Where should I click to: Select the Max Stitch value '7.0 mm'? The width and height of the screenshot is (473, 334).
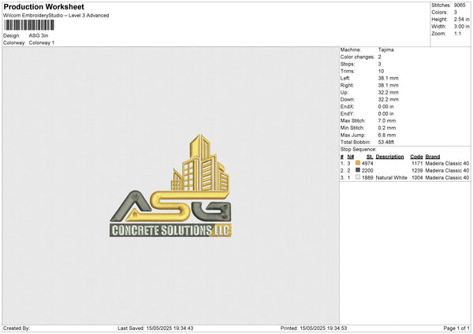(x=387, y=121)
